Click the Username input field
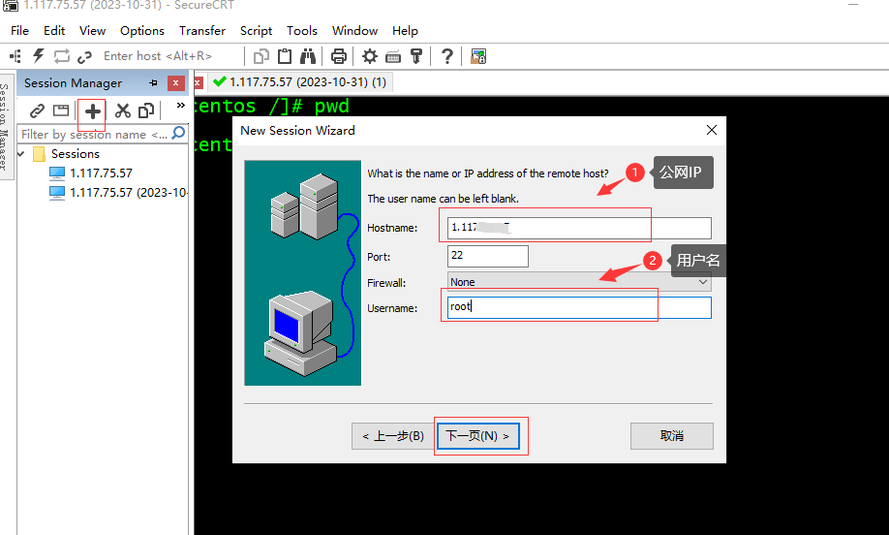Image resolution: width=889 pixels, height=535 pixels. [x=579, y=307]
